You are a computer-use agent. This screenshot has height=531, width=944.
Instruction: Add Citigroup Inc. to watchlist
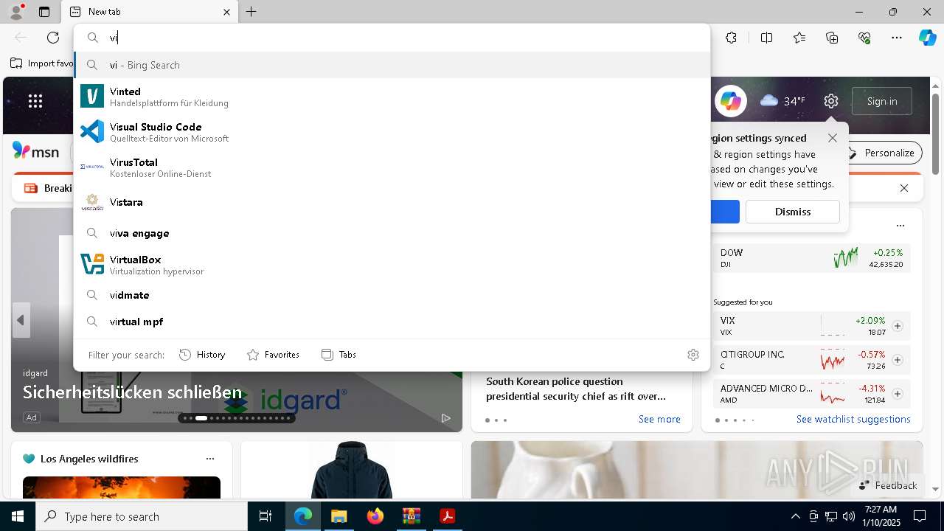(898, 360)
